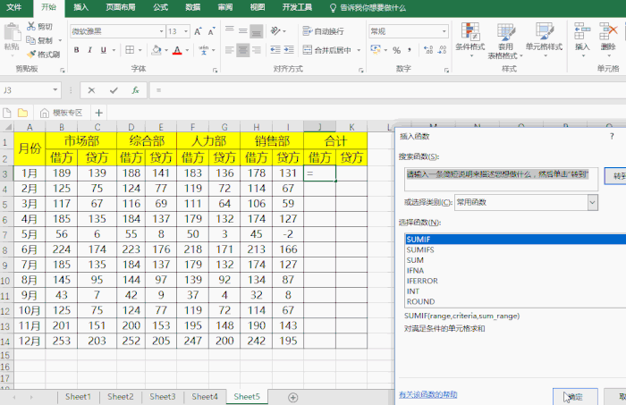
Task: Open Format as Table (套用表格格式)
Action: [505, 41]
